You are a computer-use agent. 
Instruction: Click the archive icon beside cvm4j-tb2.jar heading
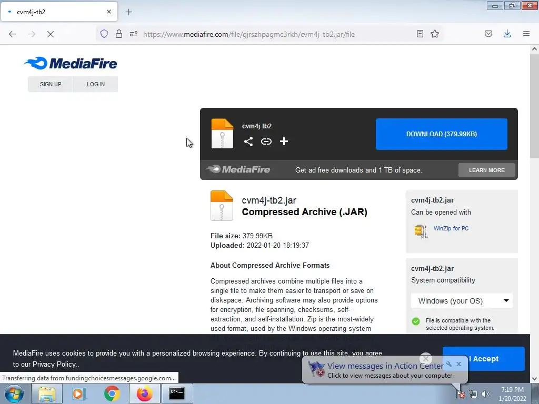[x=222, y=206]
